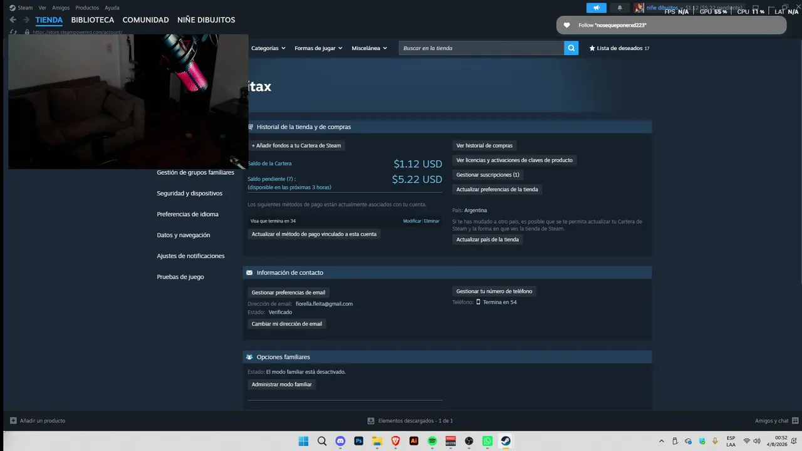Screen dimensions: 802x451
Task: Open Windows taskbar search
Action: (x=322, y=441)
